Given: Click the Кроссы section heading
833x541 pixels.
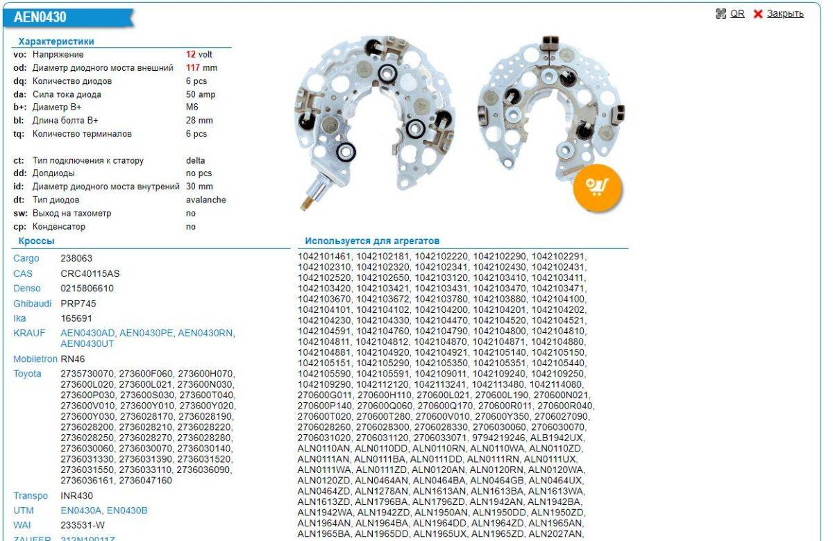Looking at the screenshot, I should pyautogui.click(x=36, y=241).
